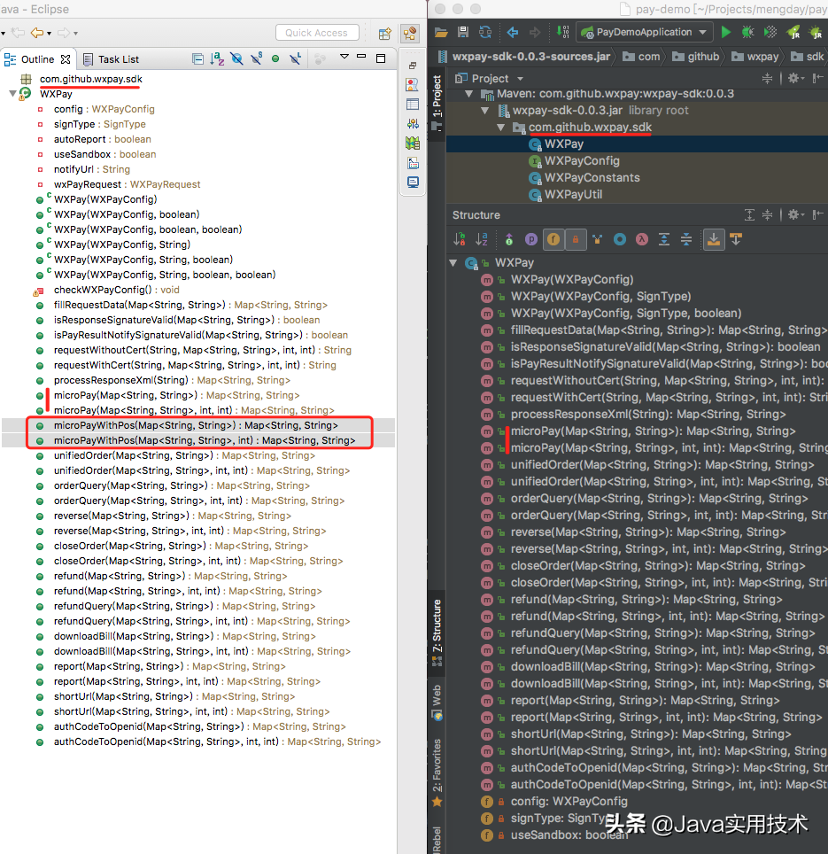Toggle alphabetical Sort in Eclipse Outline toolbar
Screen dimensions: 828x854
tap(217, 58)
